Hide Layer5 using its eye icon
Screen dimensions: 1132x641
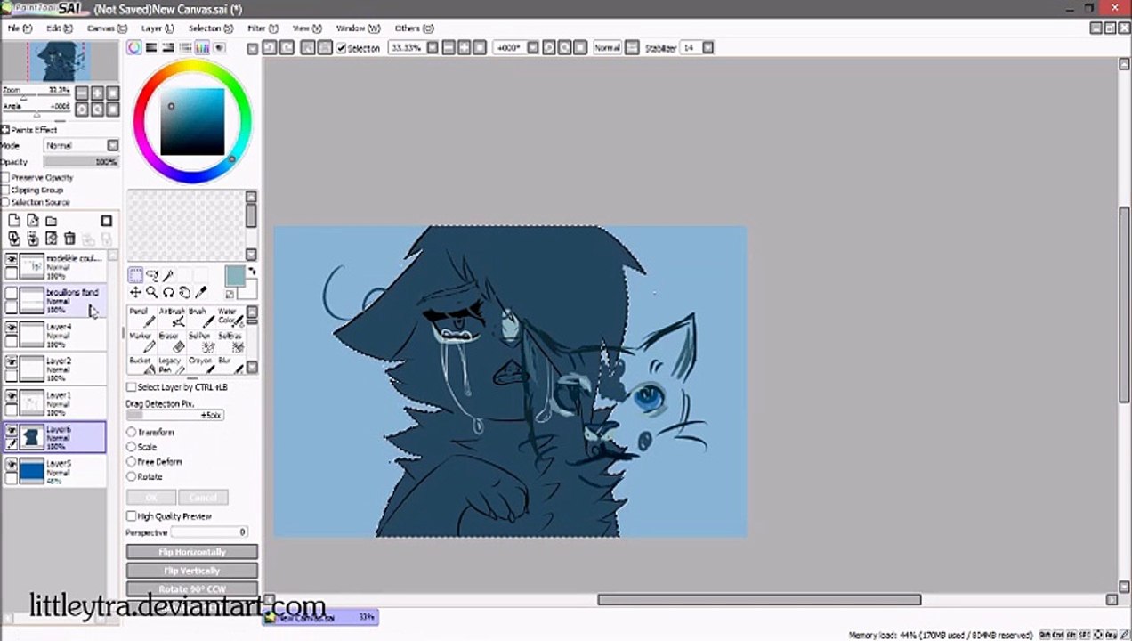click(12, 465)
